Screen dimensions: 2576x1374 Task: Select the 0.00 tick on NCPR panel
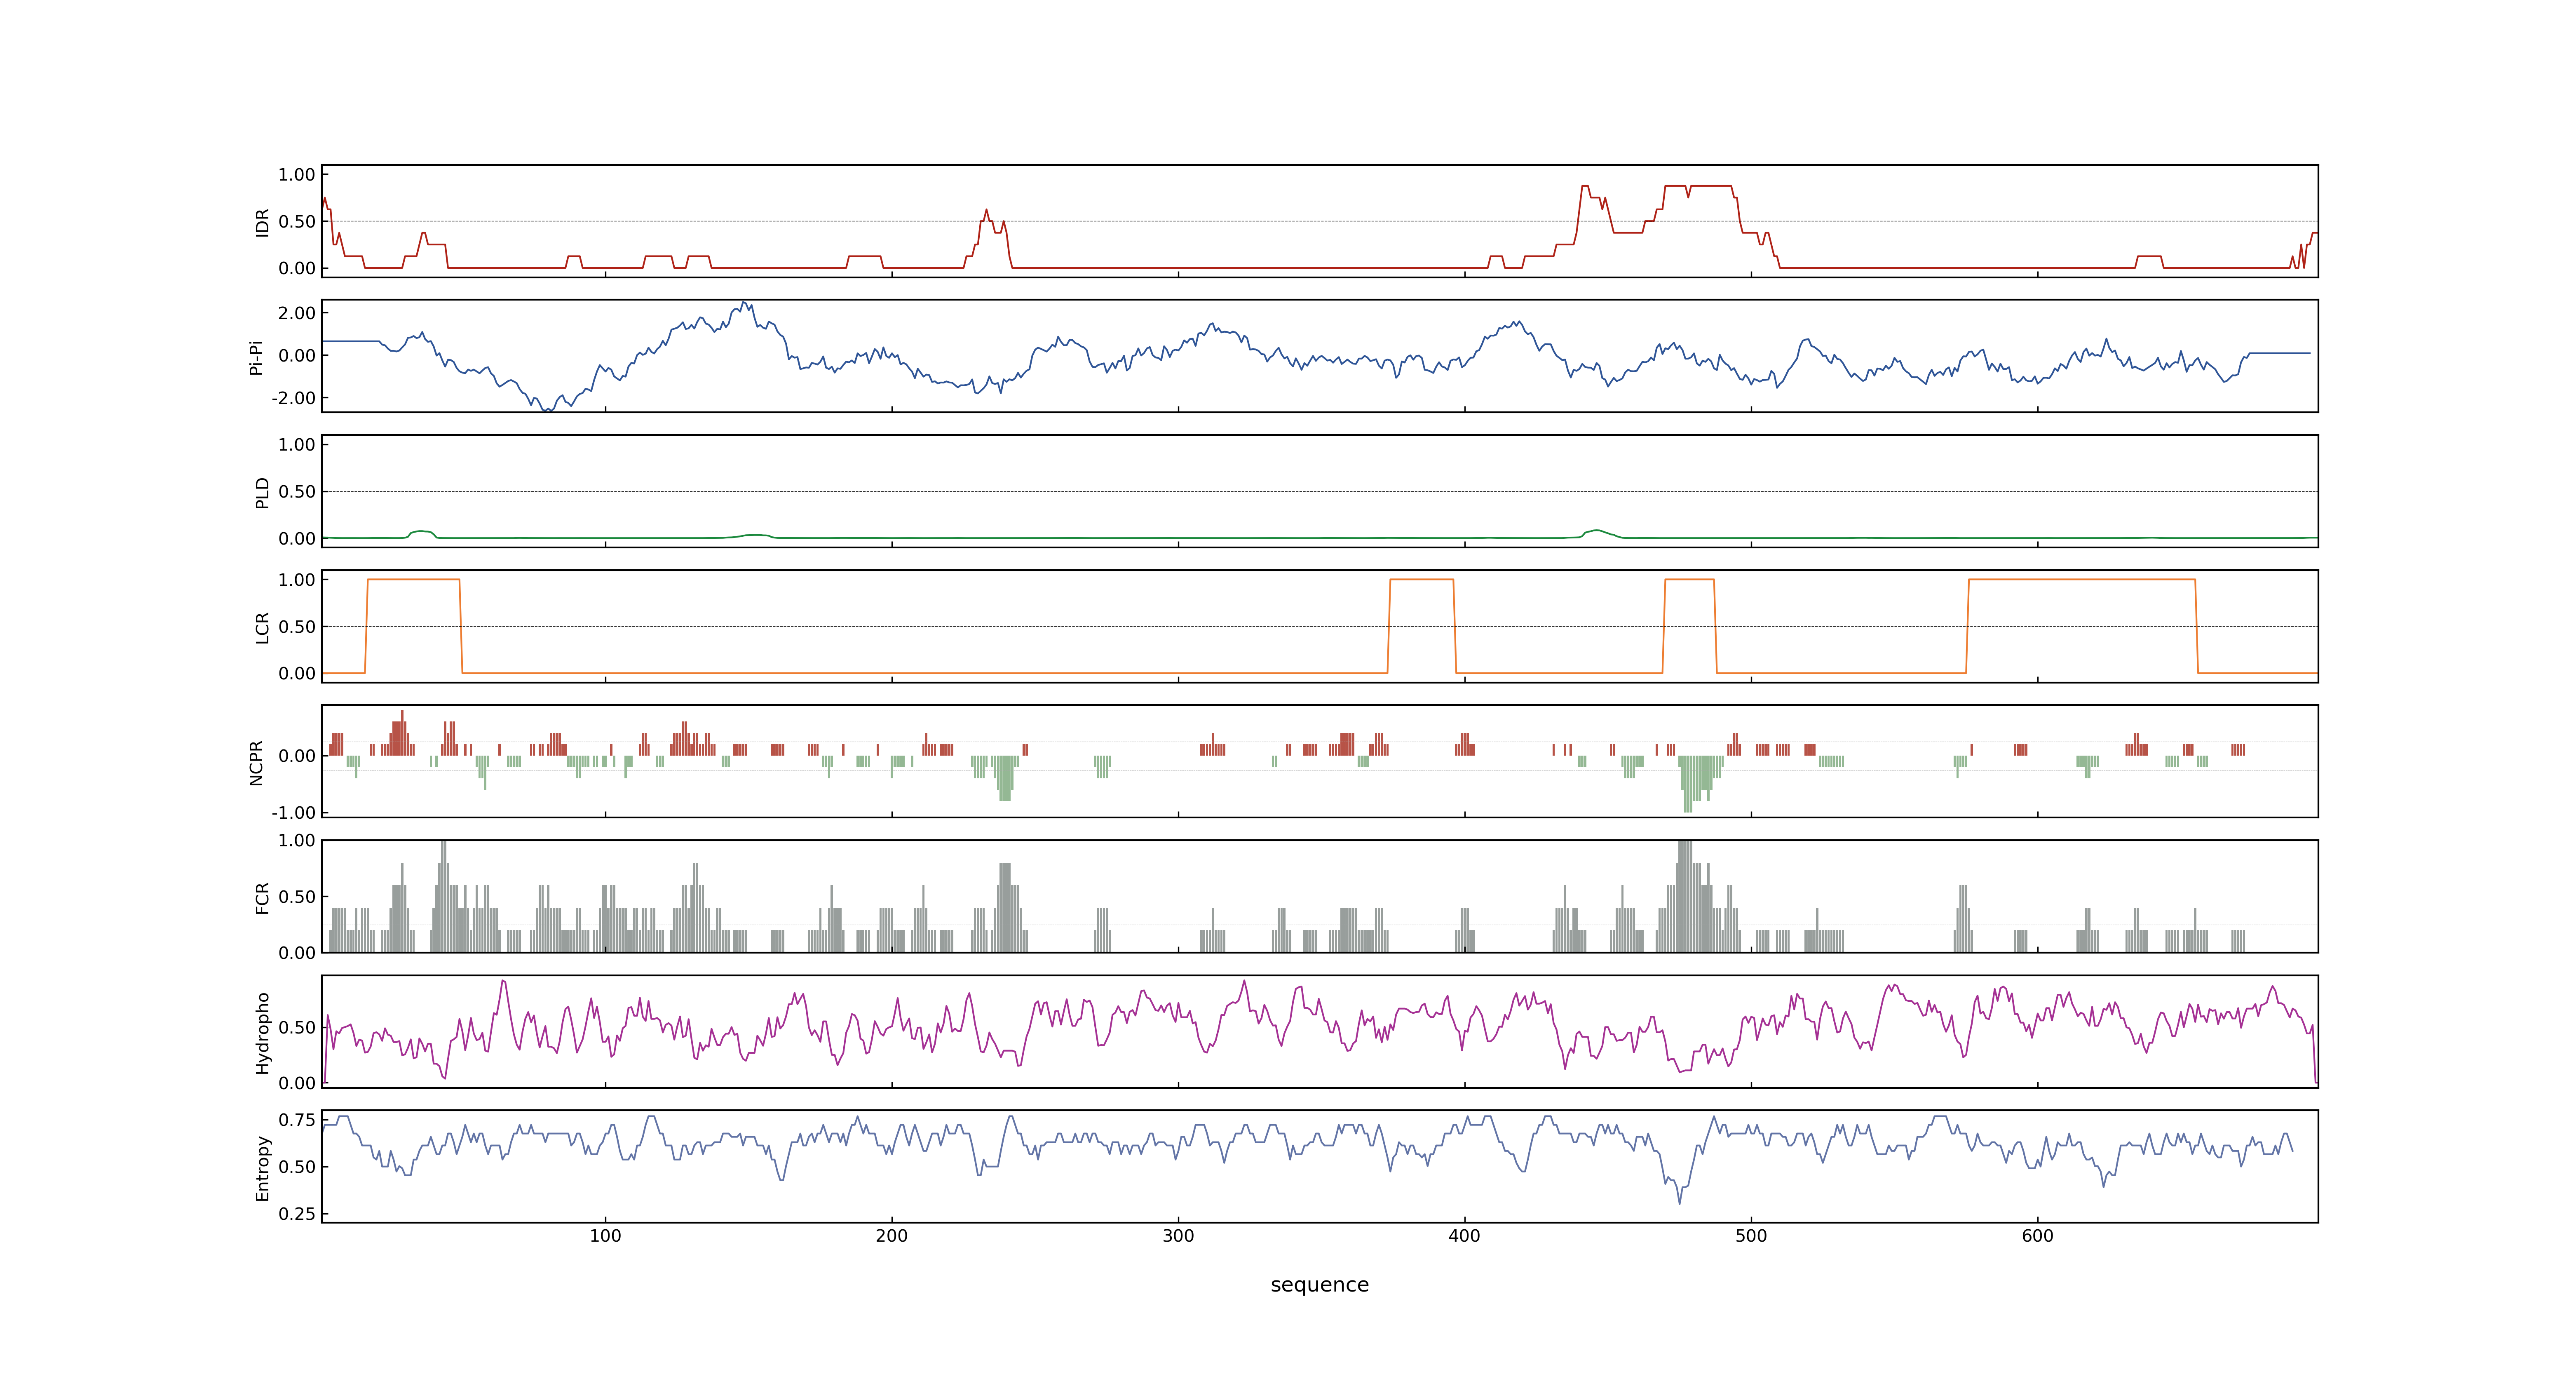[297, 757]
